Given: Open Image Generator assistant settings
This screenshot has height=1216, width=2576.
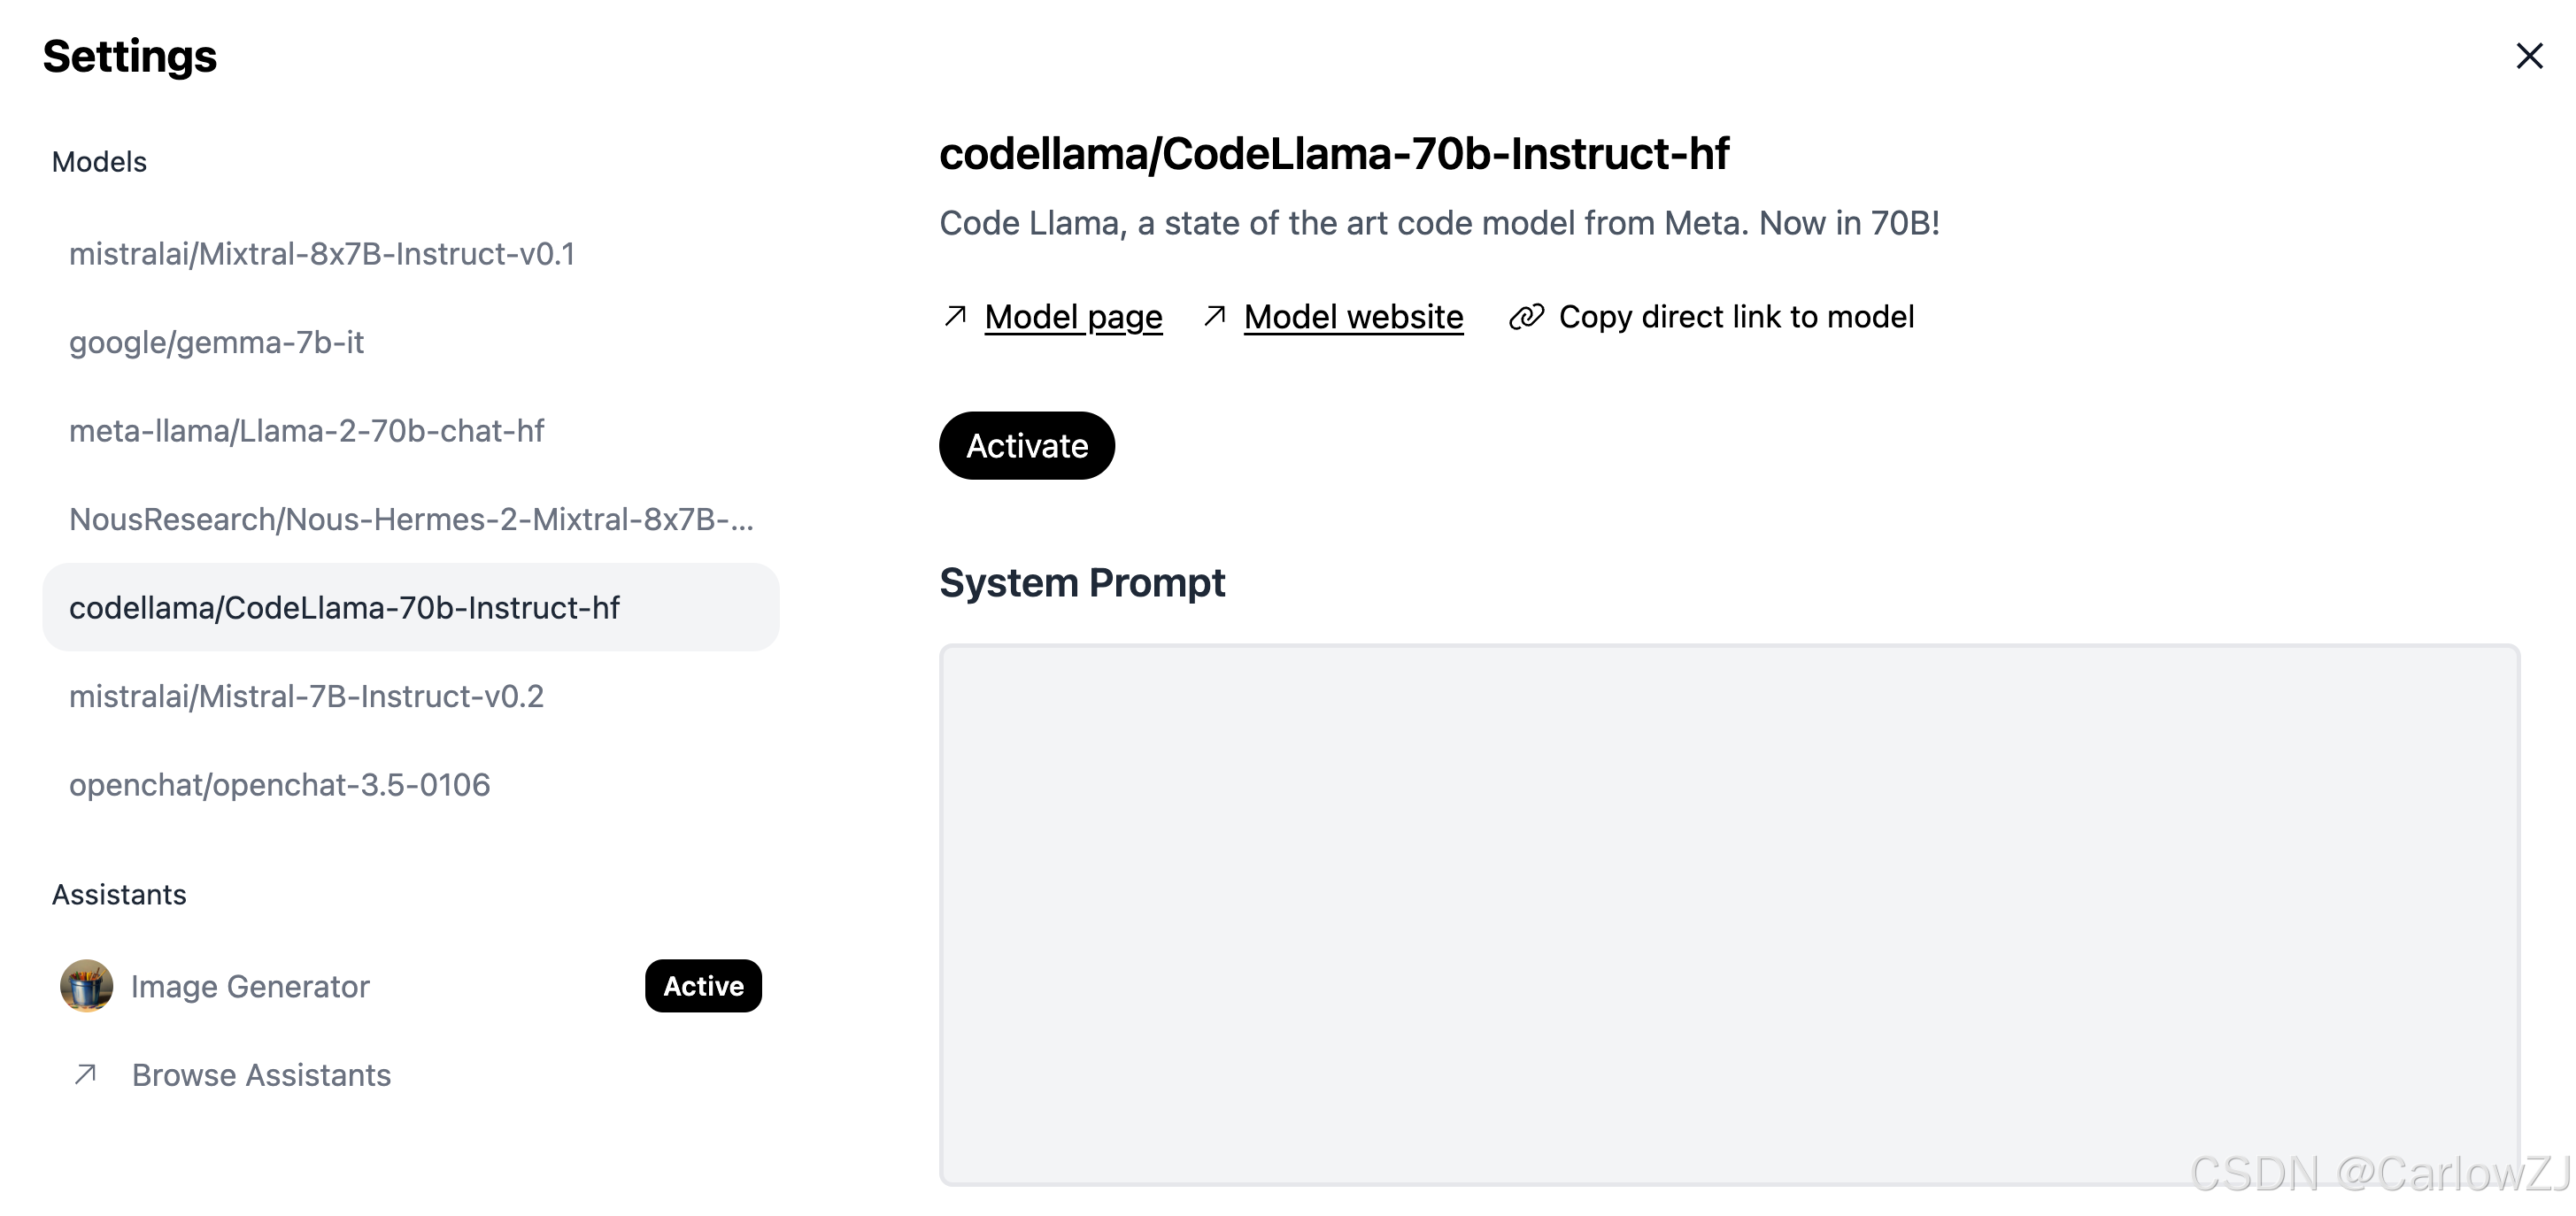Looking at the screenshot, I should 250,986.
